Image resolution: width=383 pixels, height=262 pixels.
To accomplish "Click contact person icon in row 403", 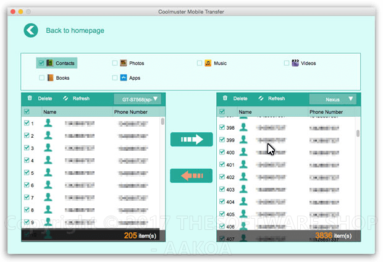I will pos(243,189).
